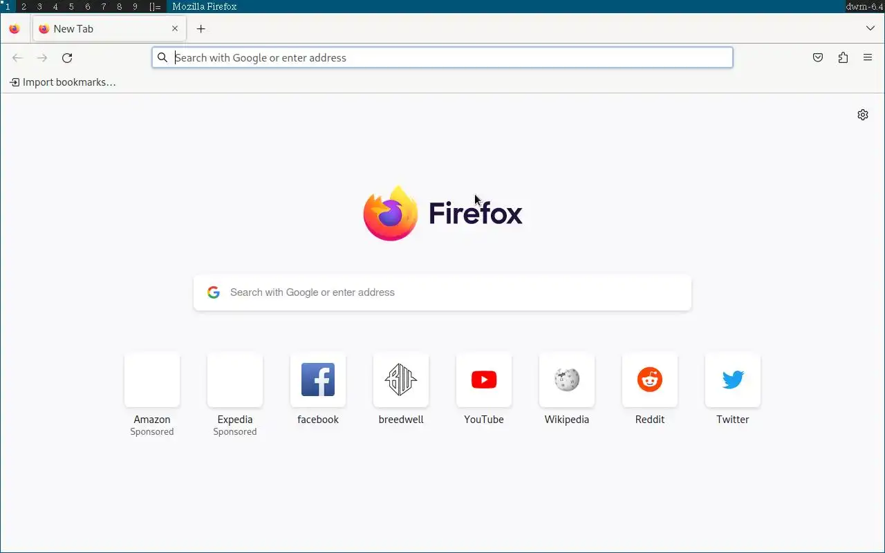Viewport: 885px width, 553px height.
Task: Click the Expedia label text
Action: point(235,420)
